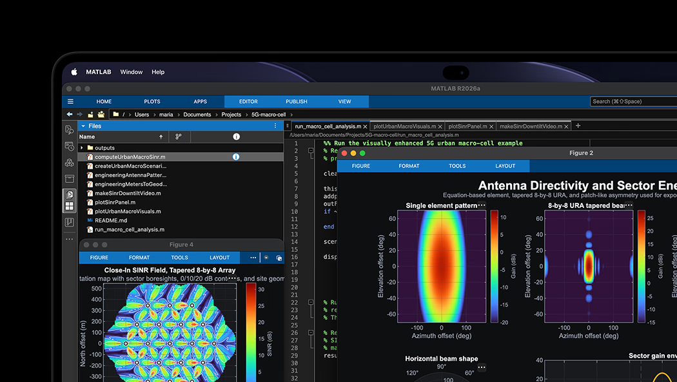Select makeSinrDowntiltVideo.m in Files list
Image resolution: width=677 pixels, height=382 pixels.
pos(128,193)
